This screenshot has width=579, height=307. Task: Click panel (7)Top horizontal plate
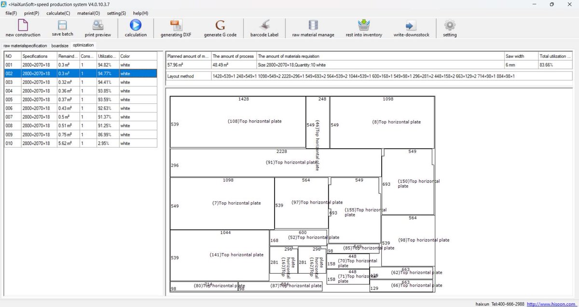222,203
